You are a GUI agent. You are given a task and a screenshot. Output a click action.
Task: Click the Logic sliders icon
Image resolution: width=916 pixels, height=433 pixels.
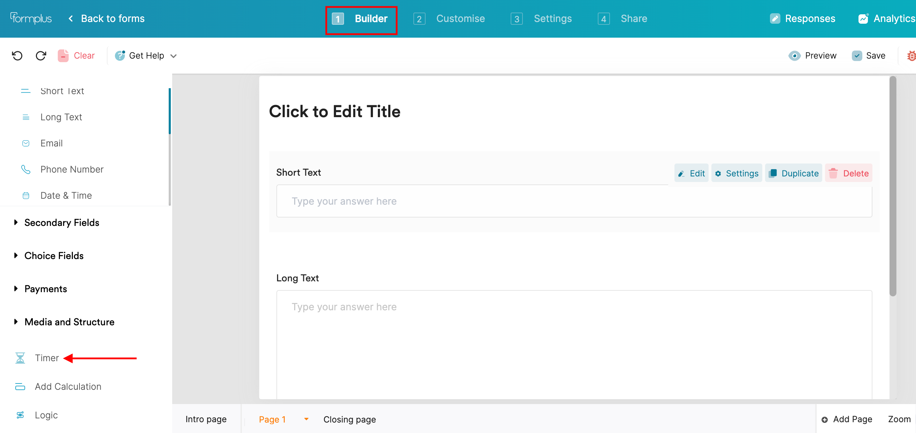20,415
